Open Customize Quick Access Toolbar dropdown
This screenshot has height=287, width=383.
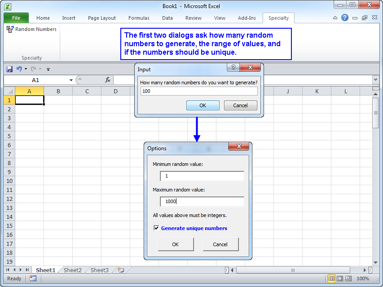(x=48, y=69)
